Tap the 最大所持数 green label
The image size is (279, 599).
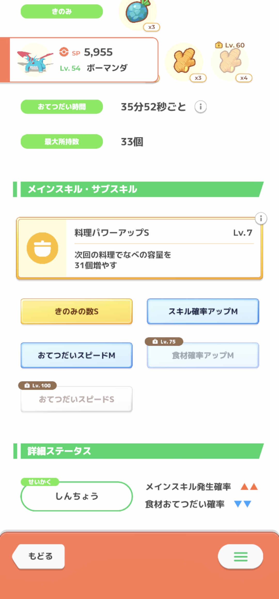[x=62, y=141]
